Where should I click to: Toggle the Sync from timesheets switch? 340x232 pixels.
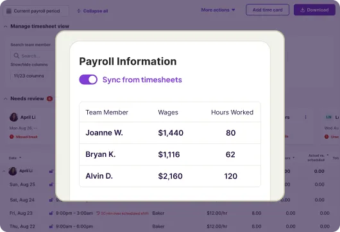tap(88, 80)
